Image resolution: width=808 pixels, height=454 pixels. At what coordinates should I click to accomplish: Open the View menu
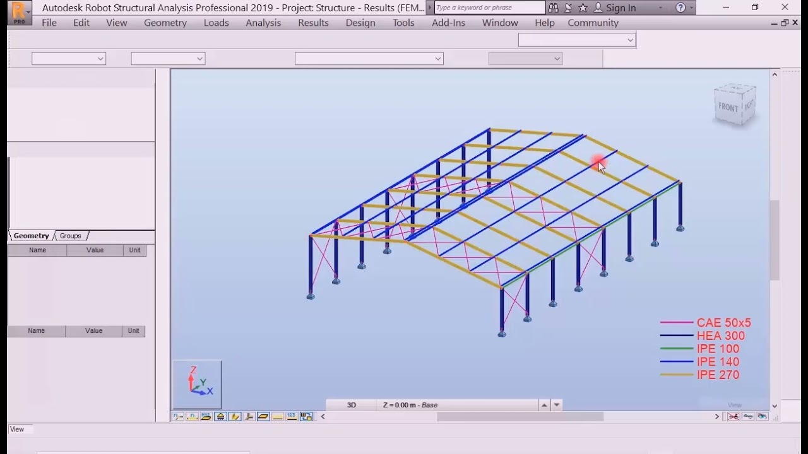pos(117,23)
